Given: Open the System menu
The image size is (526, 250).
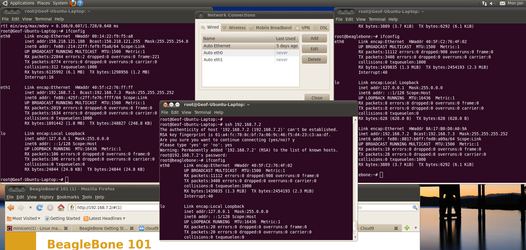Looking at the screenshot, I should click(60, 3).
